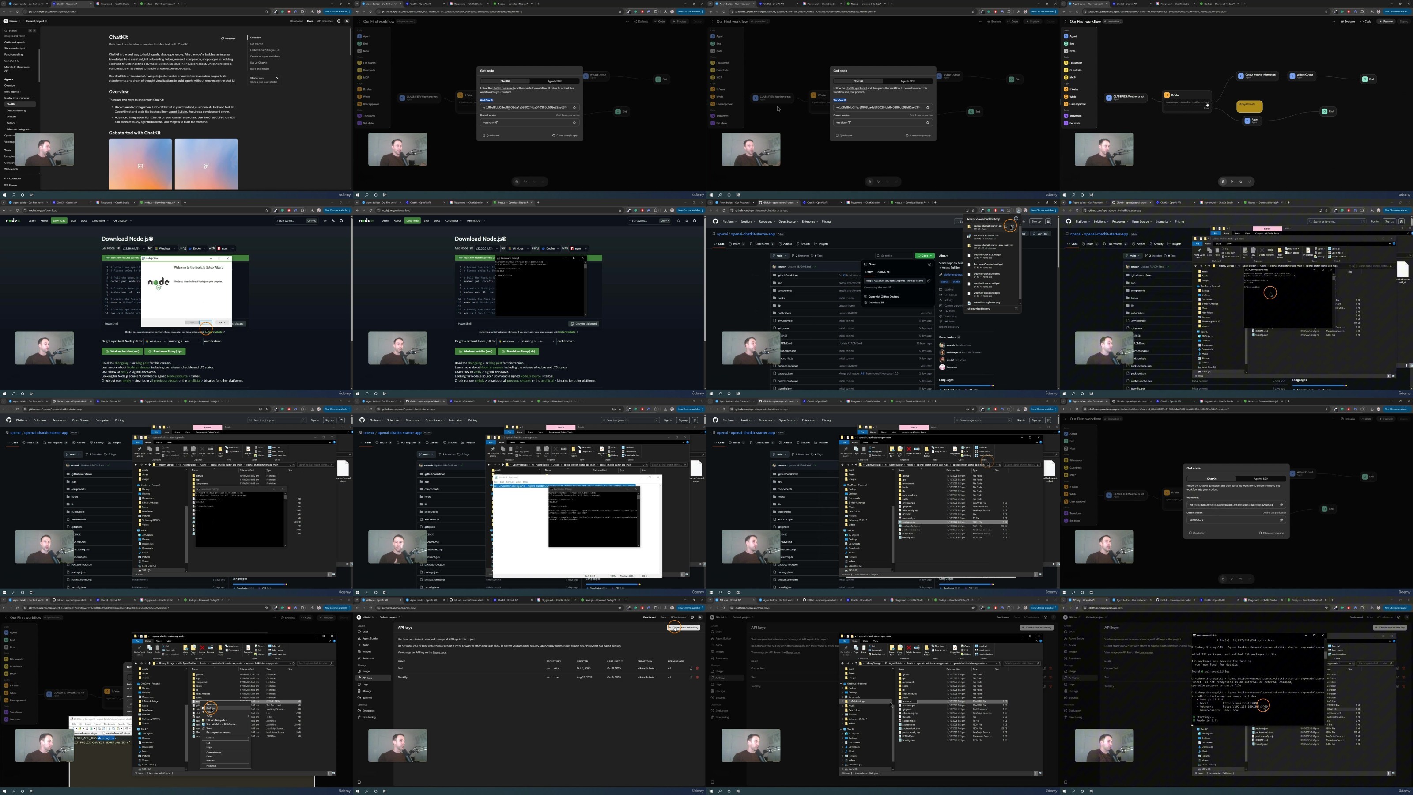
Task: Click green Code button on GitHub repository page
Action: coord(925,256)
